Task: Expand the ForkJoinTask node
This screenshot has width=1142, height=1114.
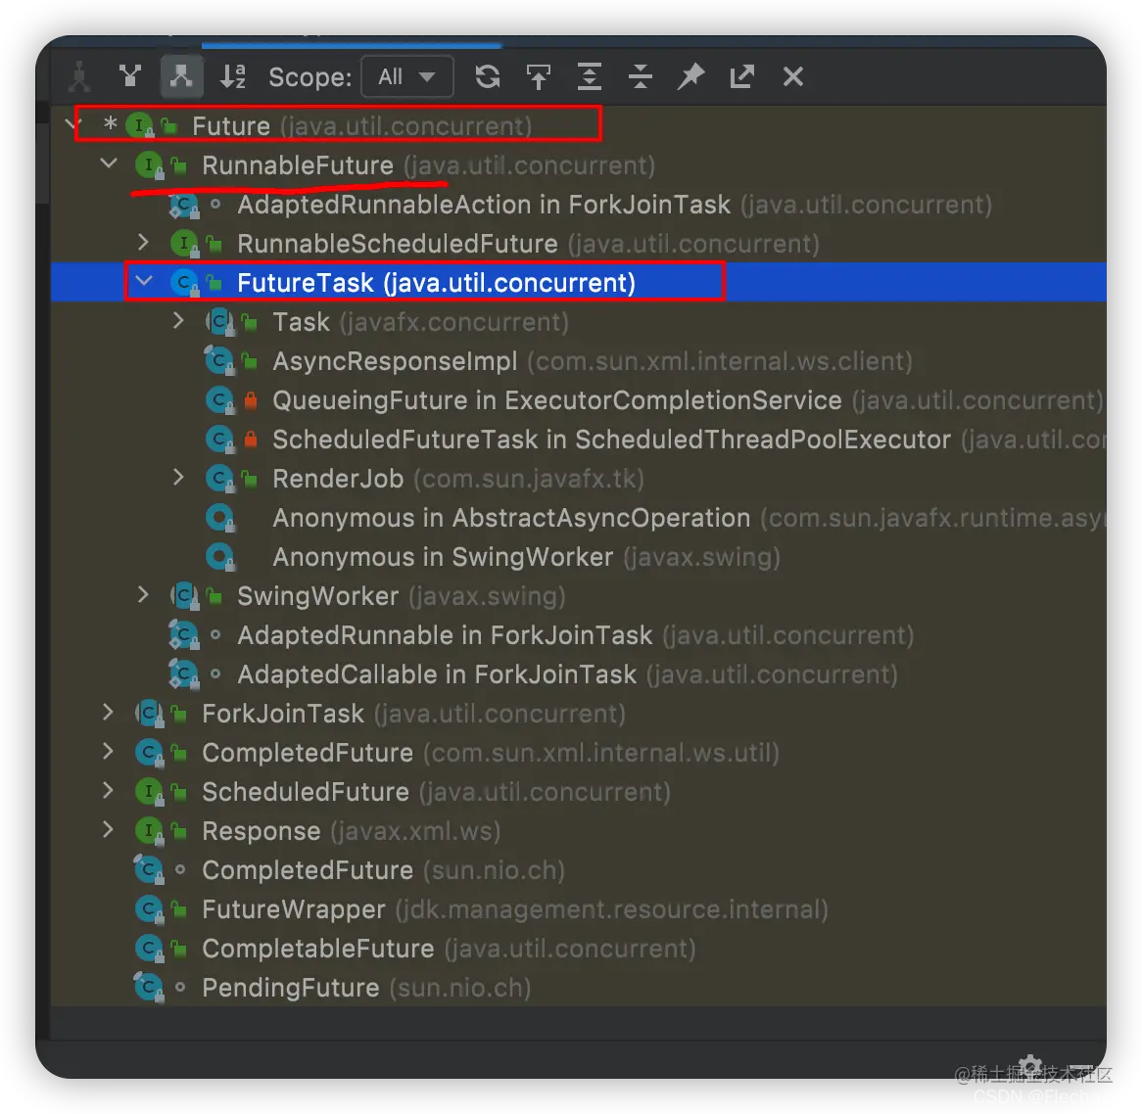Action: coord(108,712)
